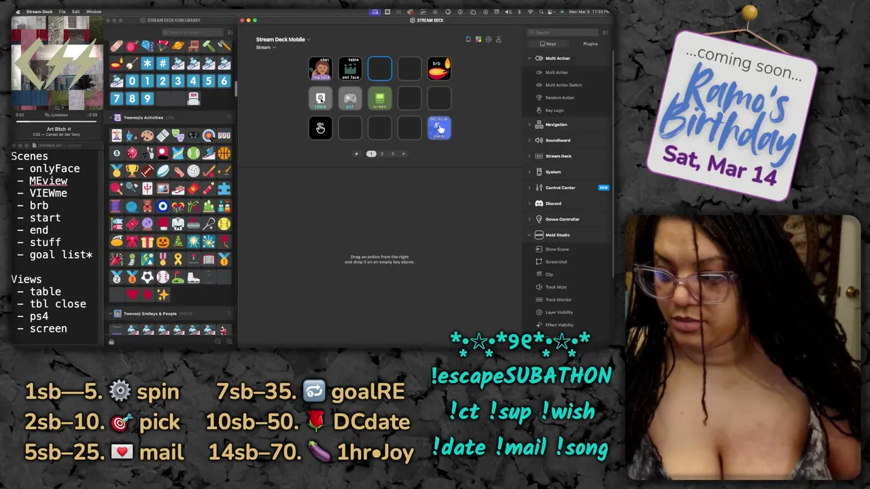Viewport: 870px width, 489px height.
Task: Select the empty blue-outlined key slot
Action: point(380,69)
